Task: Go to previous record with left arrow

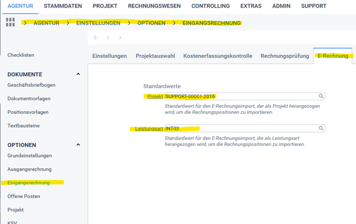Action: click(108, 38)
